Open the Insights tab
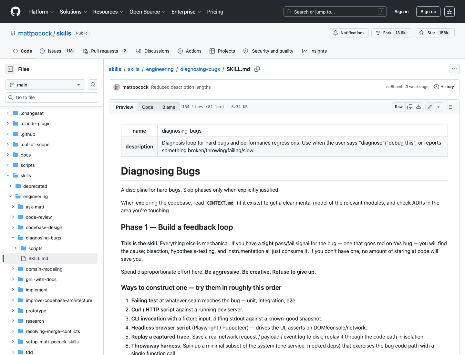 point(314,51)
